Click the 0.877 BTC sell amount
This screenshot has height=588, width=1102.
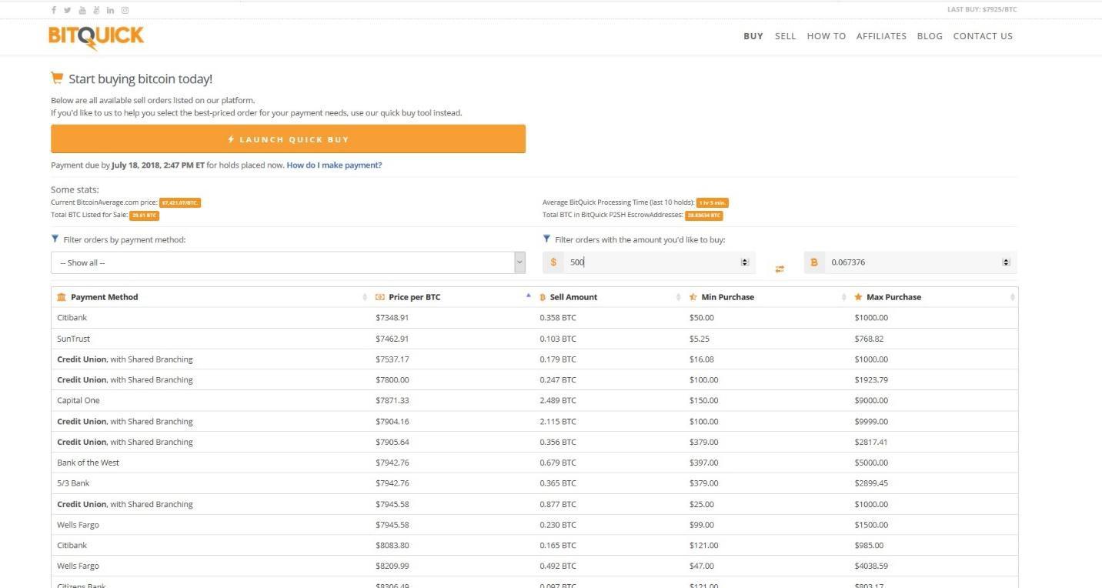click(558, 504)
